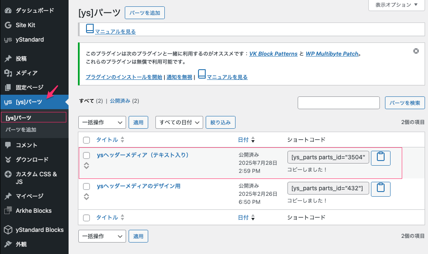The height and width of the screenshot is (254, 428).
Task: Copy shortcode for parts_id 432 clipboard icon
Action: click(381, 189)
